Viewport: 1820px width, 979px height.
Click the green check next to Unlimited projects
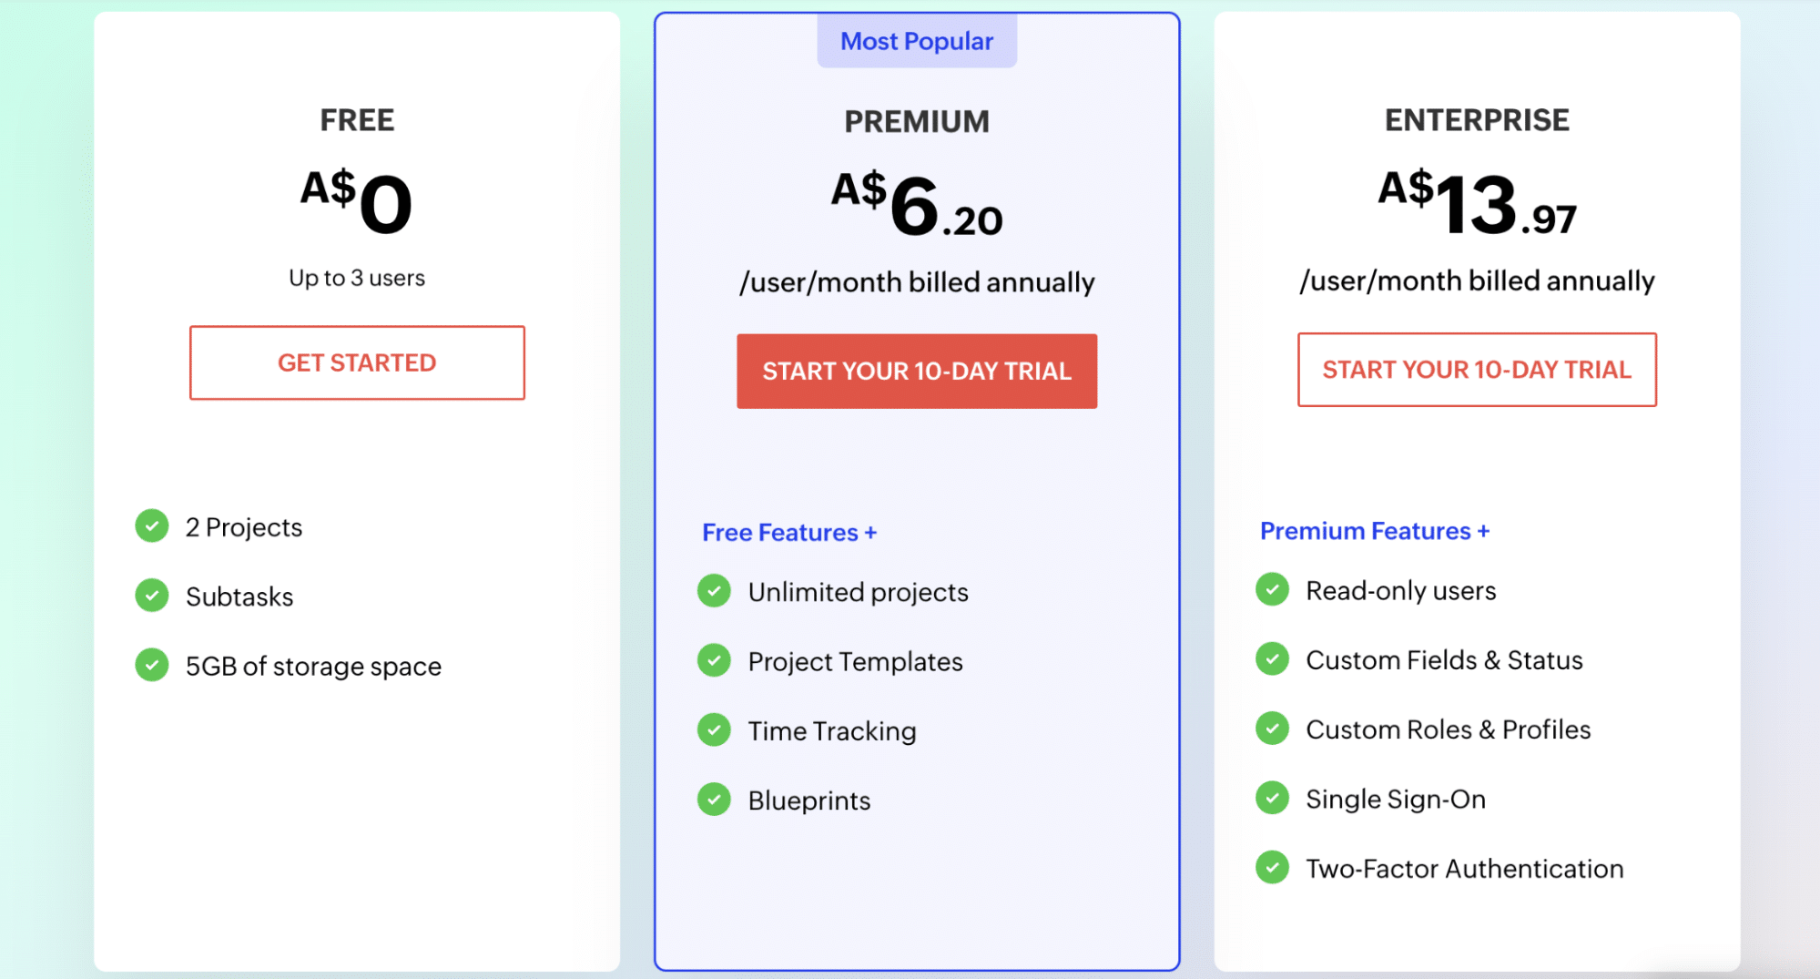[714, 590]
